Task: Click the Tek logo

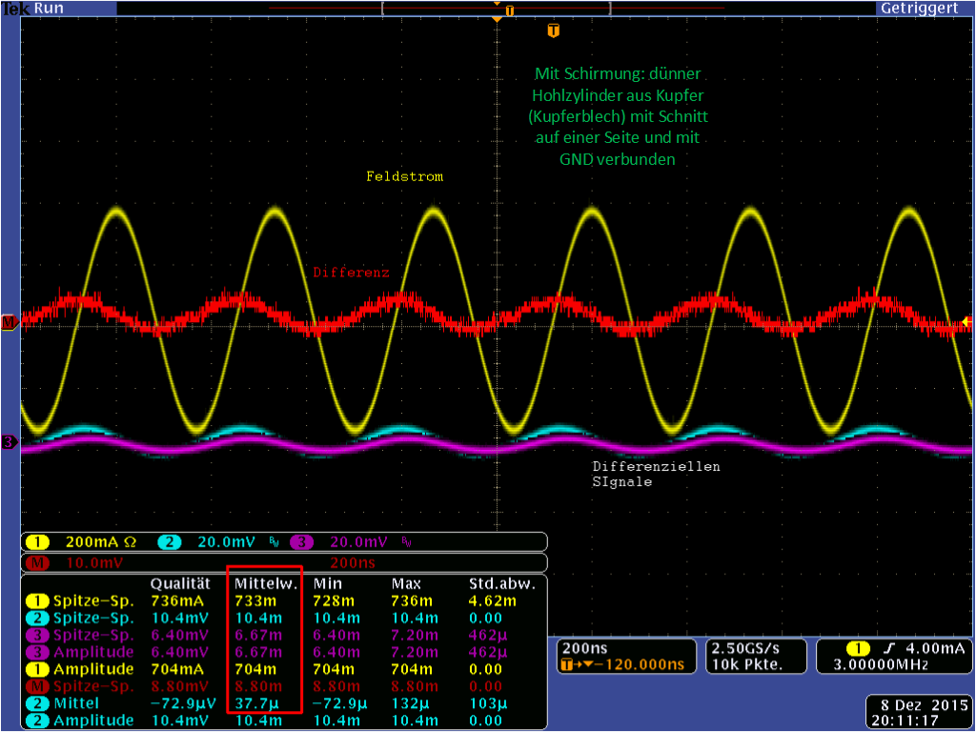Action: coord(16,9)
